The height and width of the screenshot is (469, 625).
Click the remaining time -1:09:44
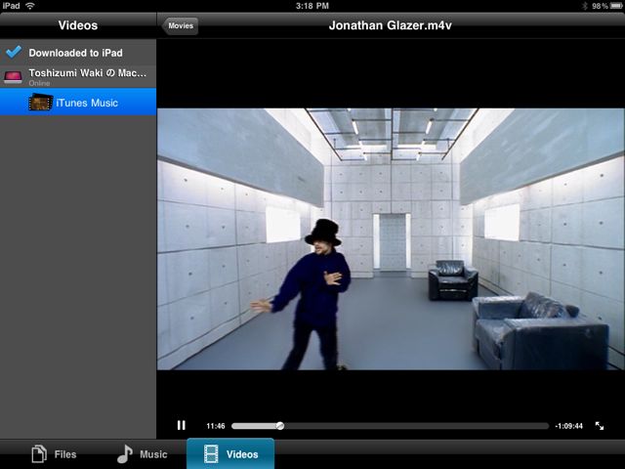click(568, 426)
